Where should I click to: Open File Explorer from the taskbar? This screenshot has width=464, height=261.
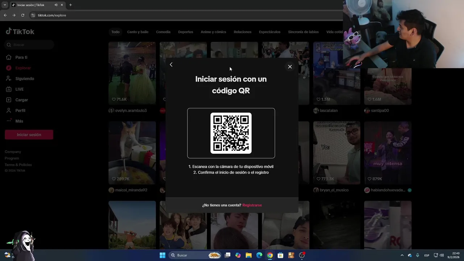click(x=249, y=255)
